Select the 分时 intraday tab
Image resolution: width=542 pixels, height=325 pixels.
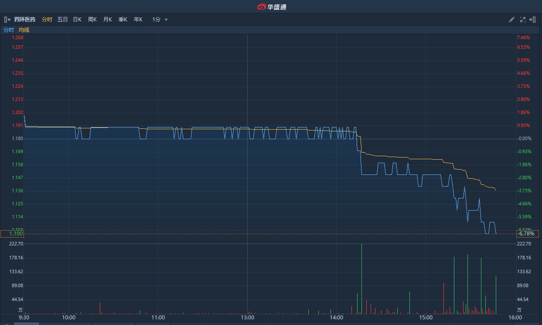tap(47, 20)
